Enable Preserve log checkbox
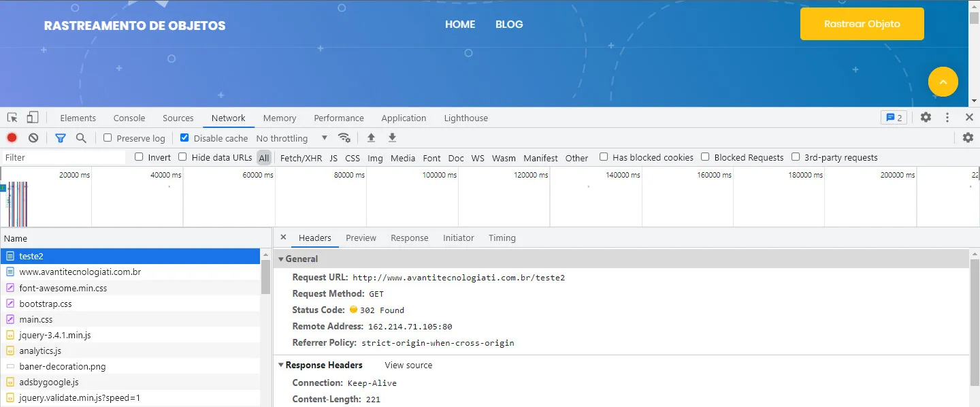The image size is (980, 407). (108, 137)
